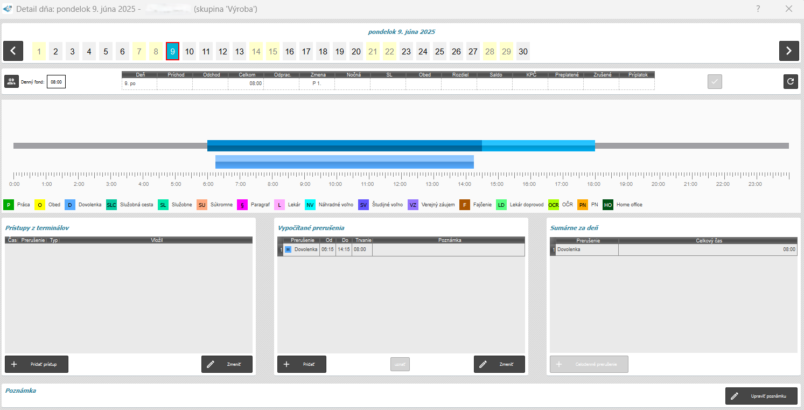Image resolution: width=804 pixels, height=410 pixels.
Task: Go to previous month with left arrow
Action: click(13, 51)
